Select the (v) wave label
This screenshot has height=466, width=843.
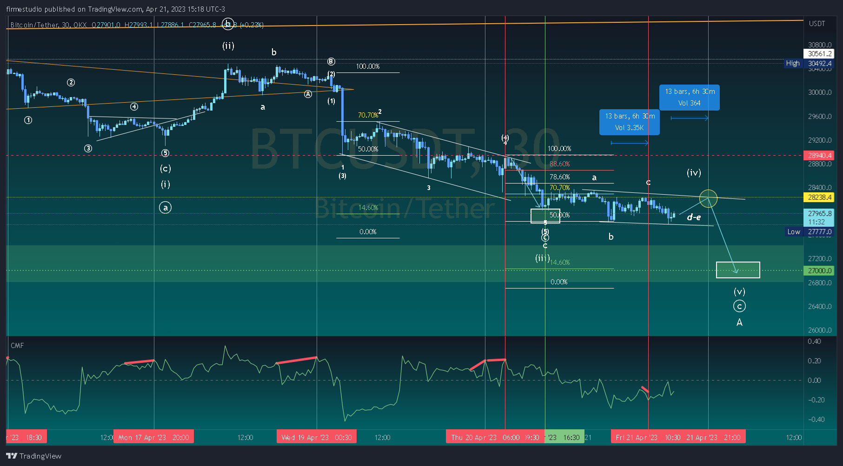pyautogui.click(x=739, y=292)
